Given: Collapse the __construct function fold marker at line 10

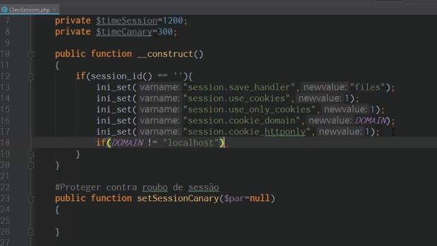Looking at the screenshot, I should (31, 54).
